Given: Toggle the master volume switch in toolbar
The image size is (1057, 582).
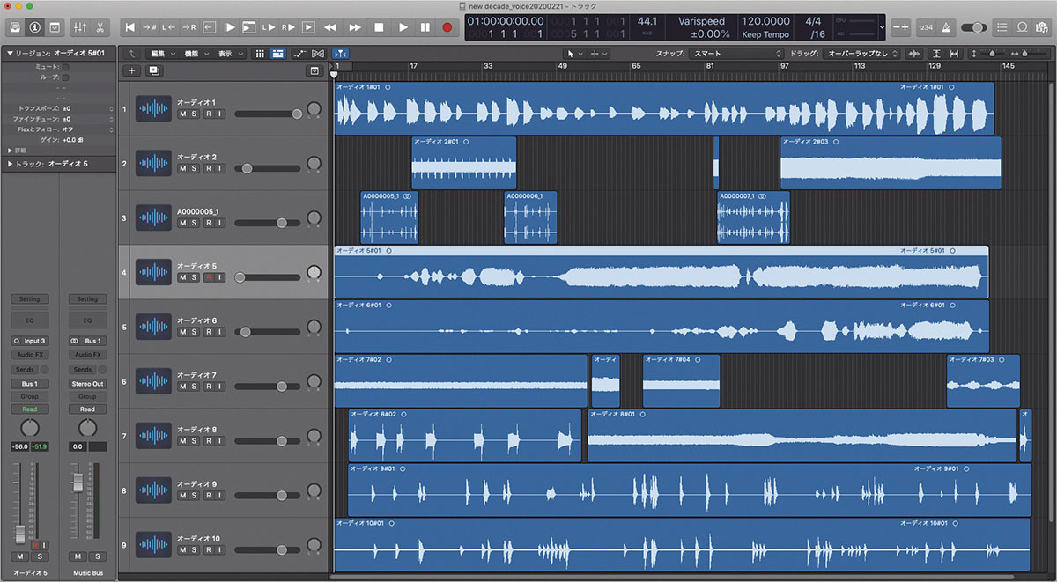Looking at the screenshot, I should [973, 27].
